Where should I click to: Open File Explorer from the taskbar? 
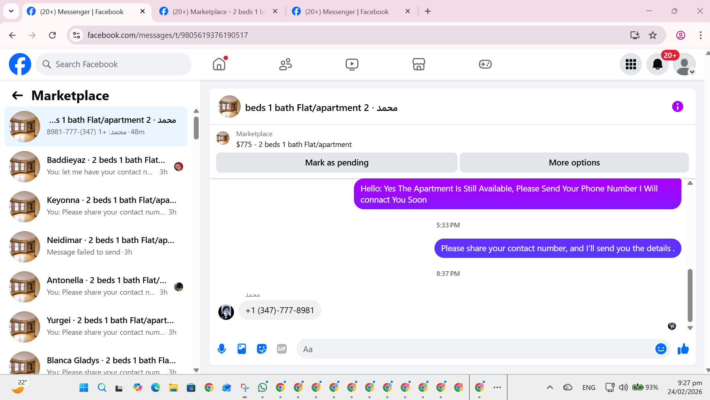[x=173, y=387]
